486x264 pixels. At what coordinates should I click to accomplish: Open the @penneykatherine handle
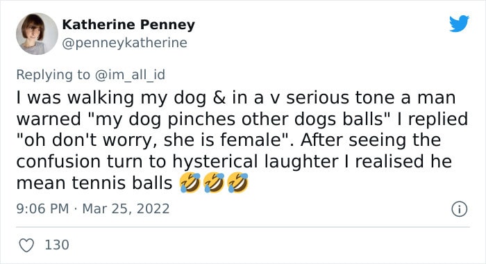[x=124, y=43]
